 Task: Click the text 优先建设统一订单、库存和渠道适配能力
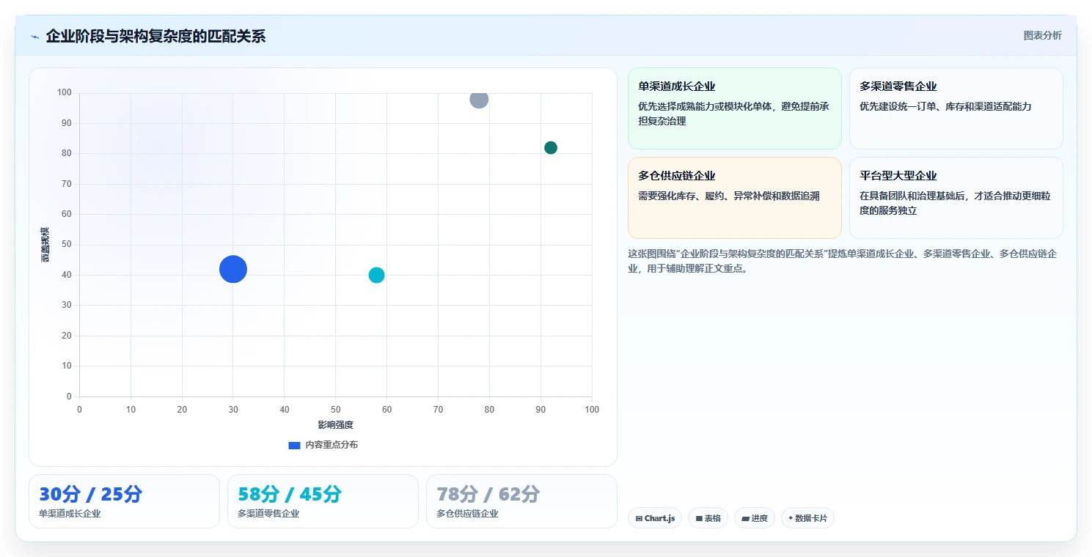[945, 106]
